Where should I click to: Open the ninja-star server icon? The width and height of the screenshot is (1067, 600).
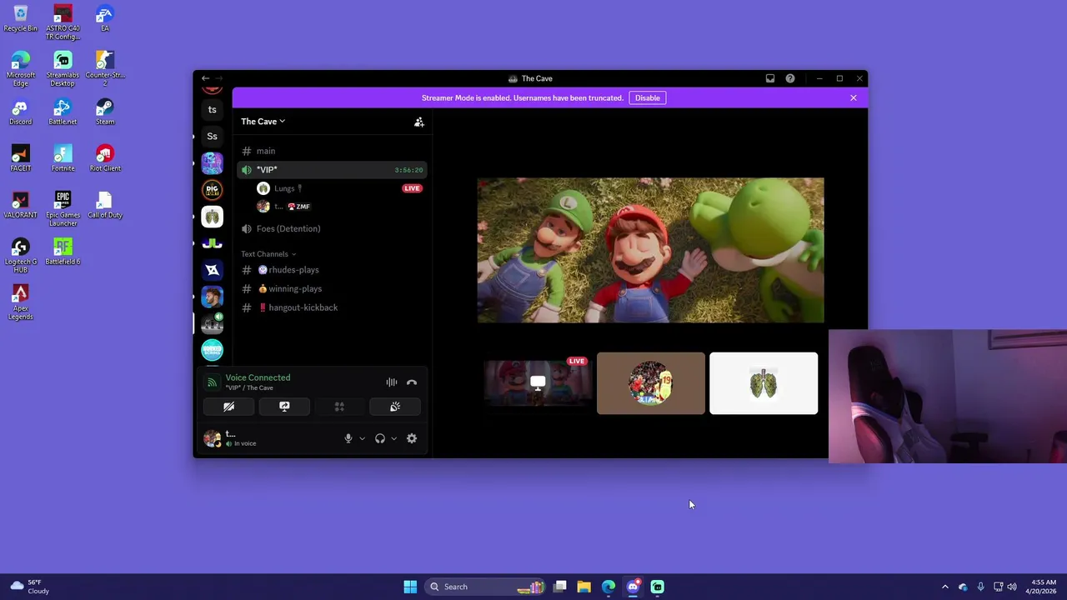coord(212,270)
